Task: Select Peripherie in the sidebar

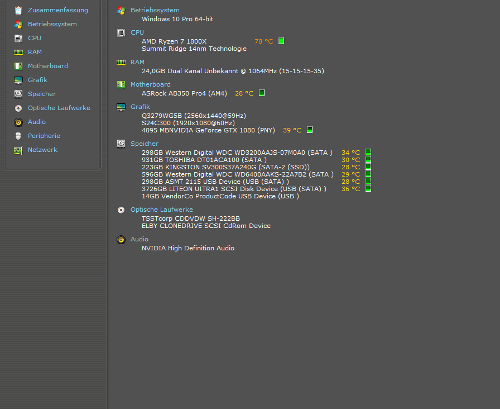Action: click(44, 136)
